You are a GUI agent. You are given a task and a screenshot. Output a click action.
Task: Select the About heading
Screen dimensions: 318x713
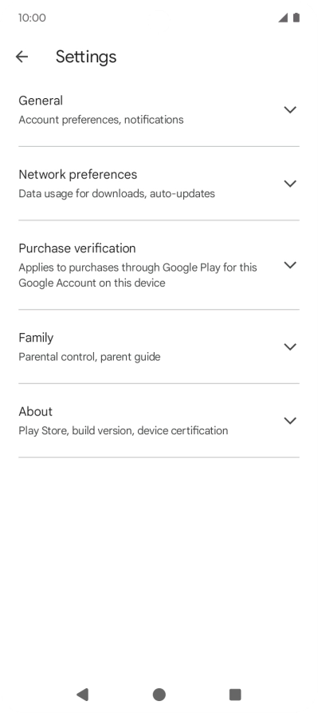(35, 411)
